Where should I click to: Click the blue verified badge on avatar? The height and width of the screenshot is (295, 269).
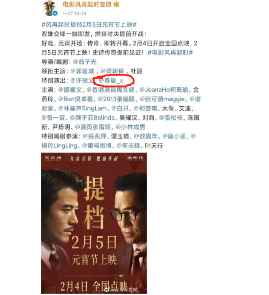click(55, 13)
